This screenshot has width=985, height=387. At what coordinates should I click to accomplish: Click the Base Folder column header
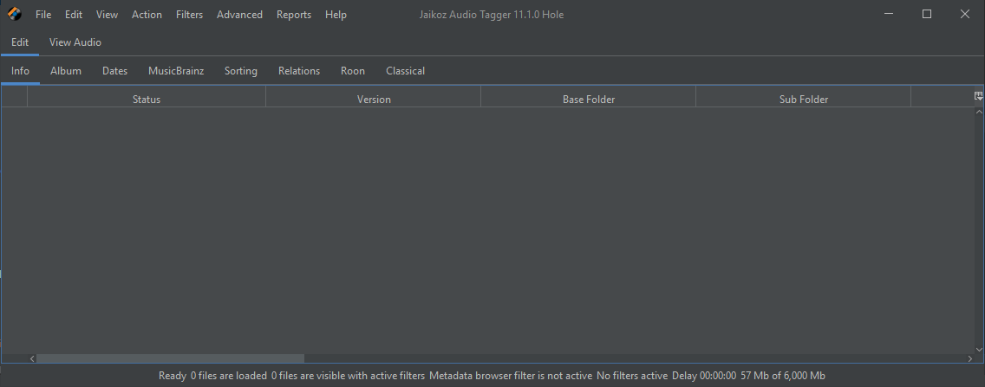pyautogui.click(x=589, y=99)
